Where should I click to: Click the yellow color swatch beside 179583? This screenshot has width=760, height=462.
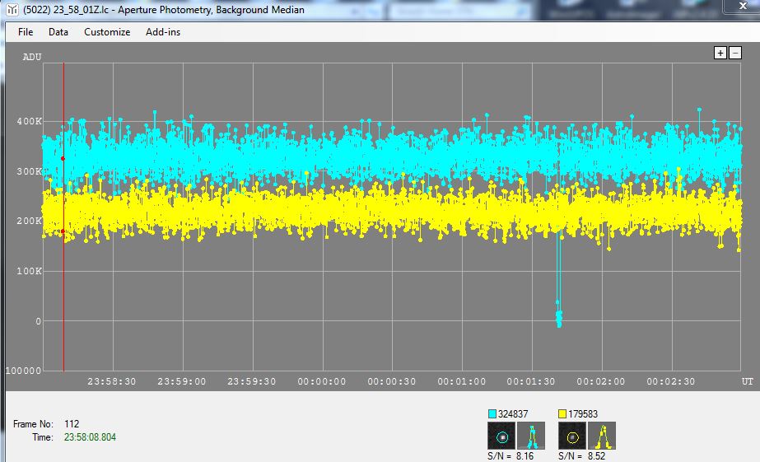coord(563,414)
